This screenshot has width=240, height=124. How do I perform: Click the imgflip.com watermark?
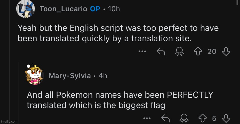(9, 121)
